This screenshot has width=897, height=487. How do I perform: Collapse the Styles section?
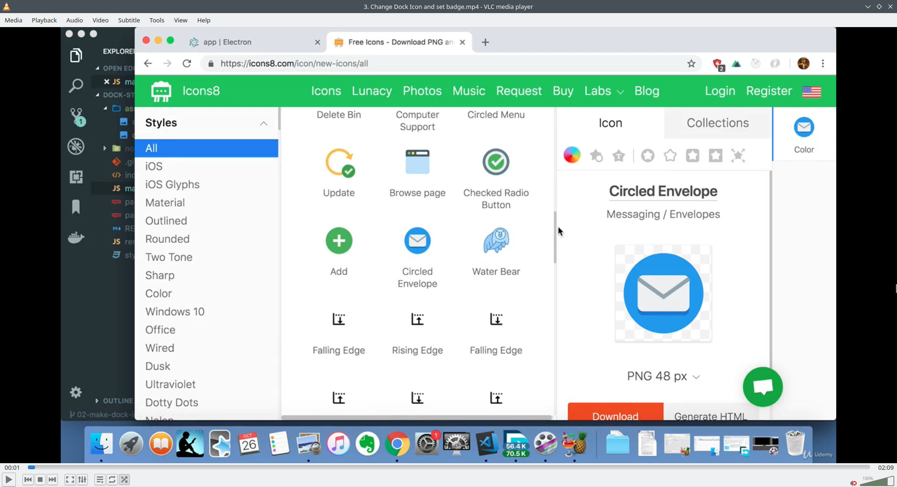click(x=263, y=123)
